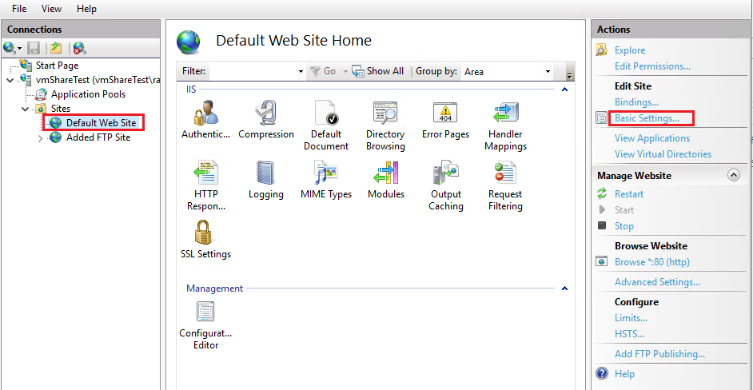Collapse the IIS group section
This screenshot has height=390, width=753.
(565, 90)
